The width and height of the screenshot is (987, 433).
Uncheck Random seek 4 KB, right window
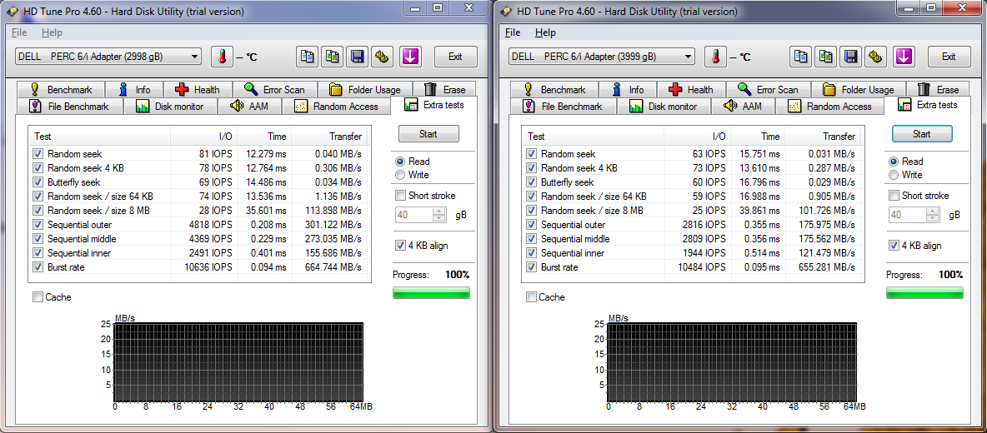coord(531,168)
